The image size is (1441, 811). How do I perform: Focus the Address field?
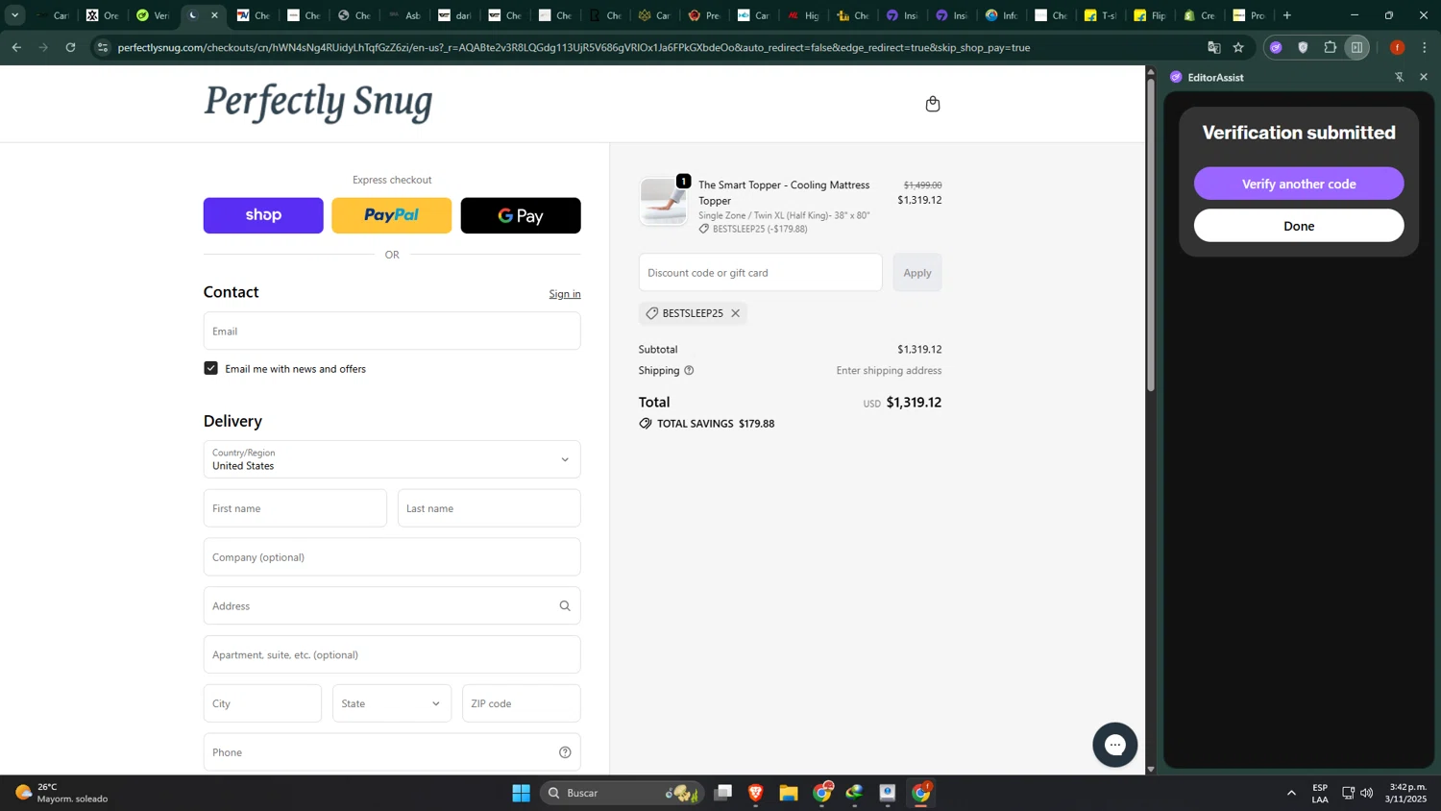392,606
